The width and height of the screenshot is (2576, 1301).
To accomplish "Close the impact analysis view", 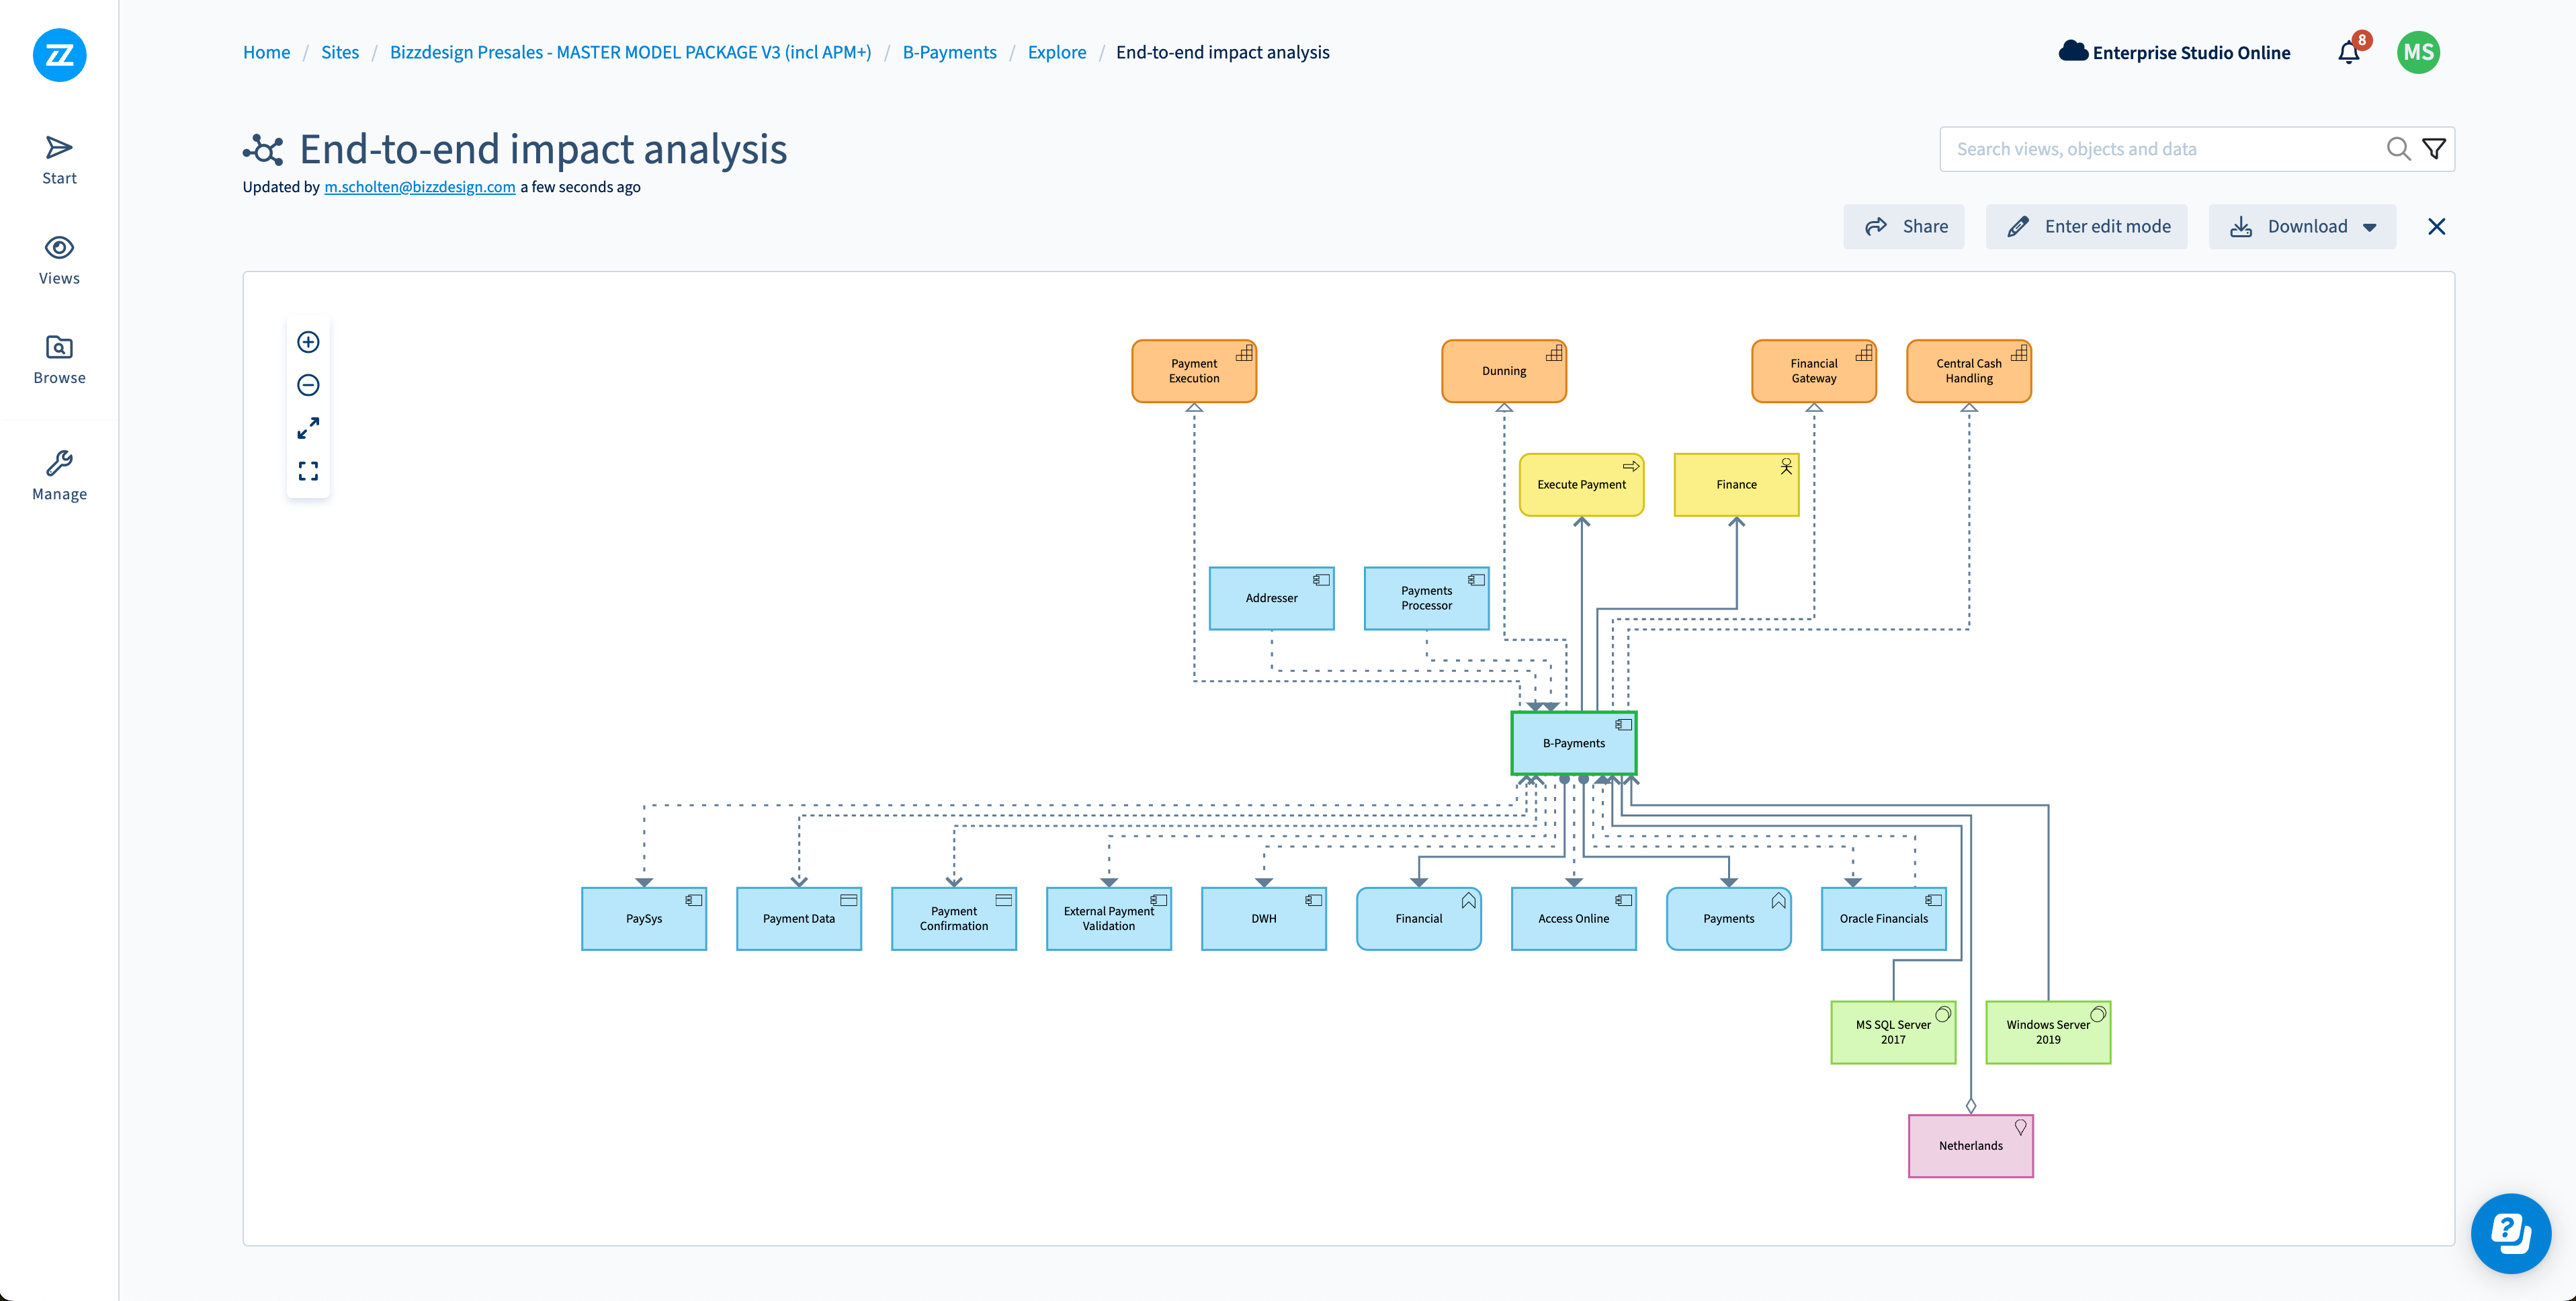I will pyautogui.click(x=2436, y=227).
